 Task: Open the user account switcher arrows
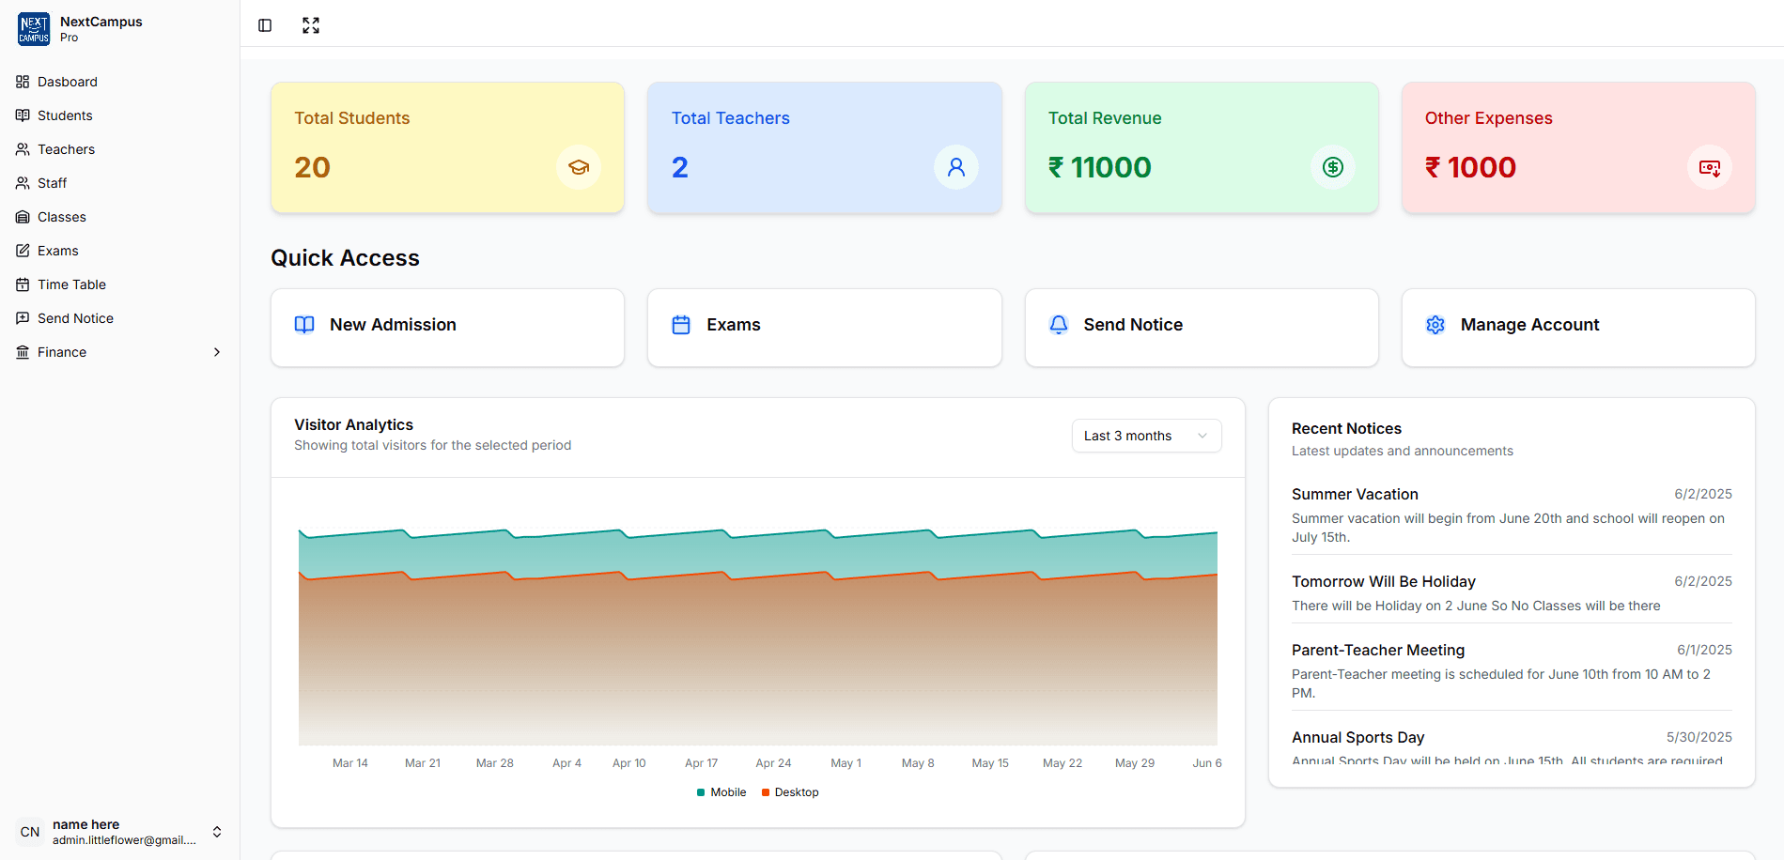pos(217,832)
